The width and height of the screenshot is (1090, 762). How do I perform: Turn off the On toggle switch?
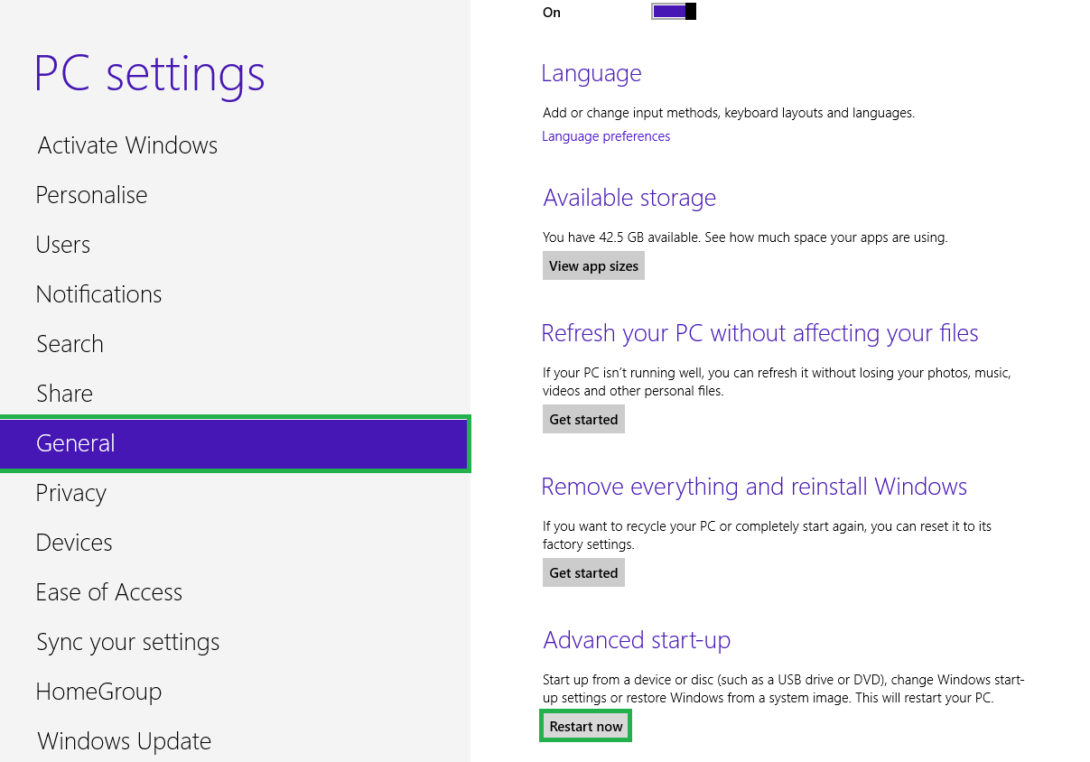click(674, 12)
